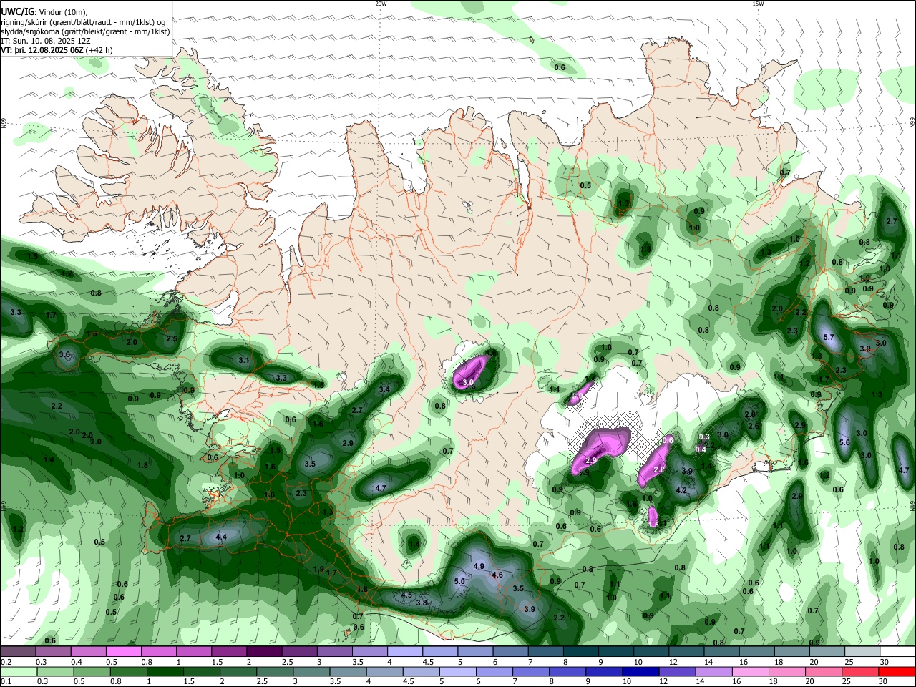The height and width of the screenshot is (687, 916).
Task: Click the '3.6' precipitation value on the map
Action: [x=64, y=354]
